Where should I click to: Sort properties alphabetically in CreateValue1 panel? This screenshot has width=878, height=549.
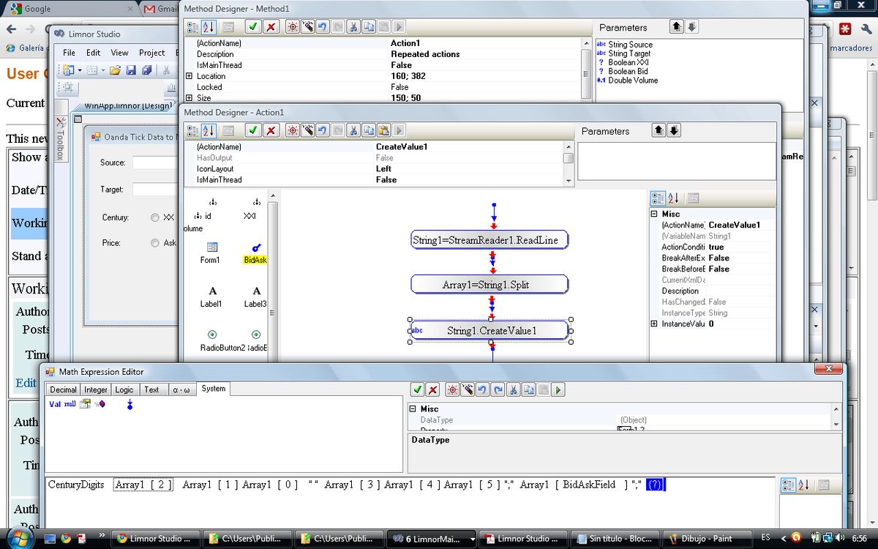coord(671,198)
